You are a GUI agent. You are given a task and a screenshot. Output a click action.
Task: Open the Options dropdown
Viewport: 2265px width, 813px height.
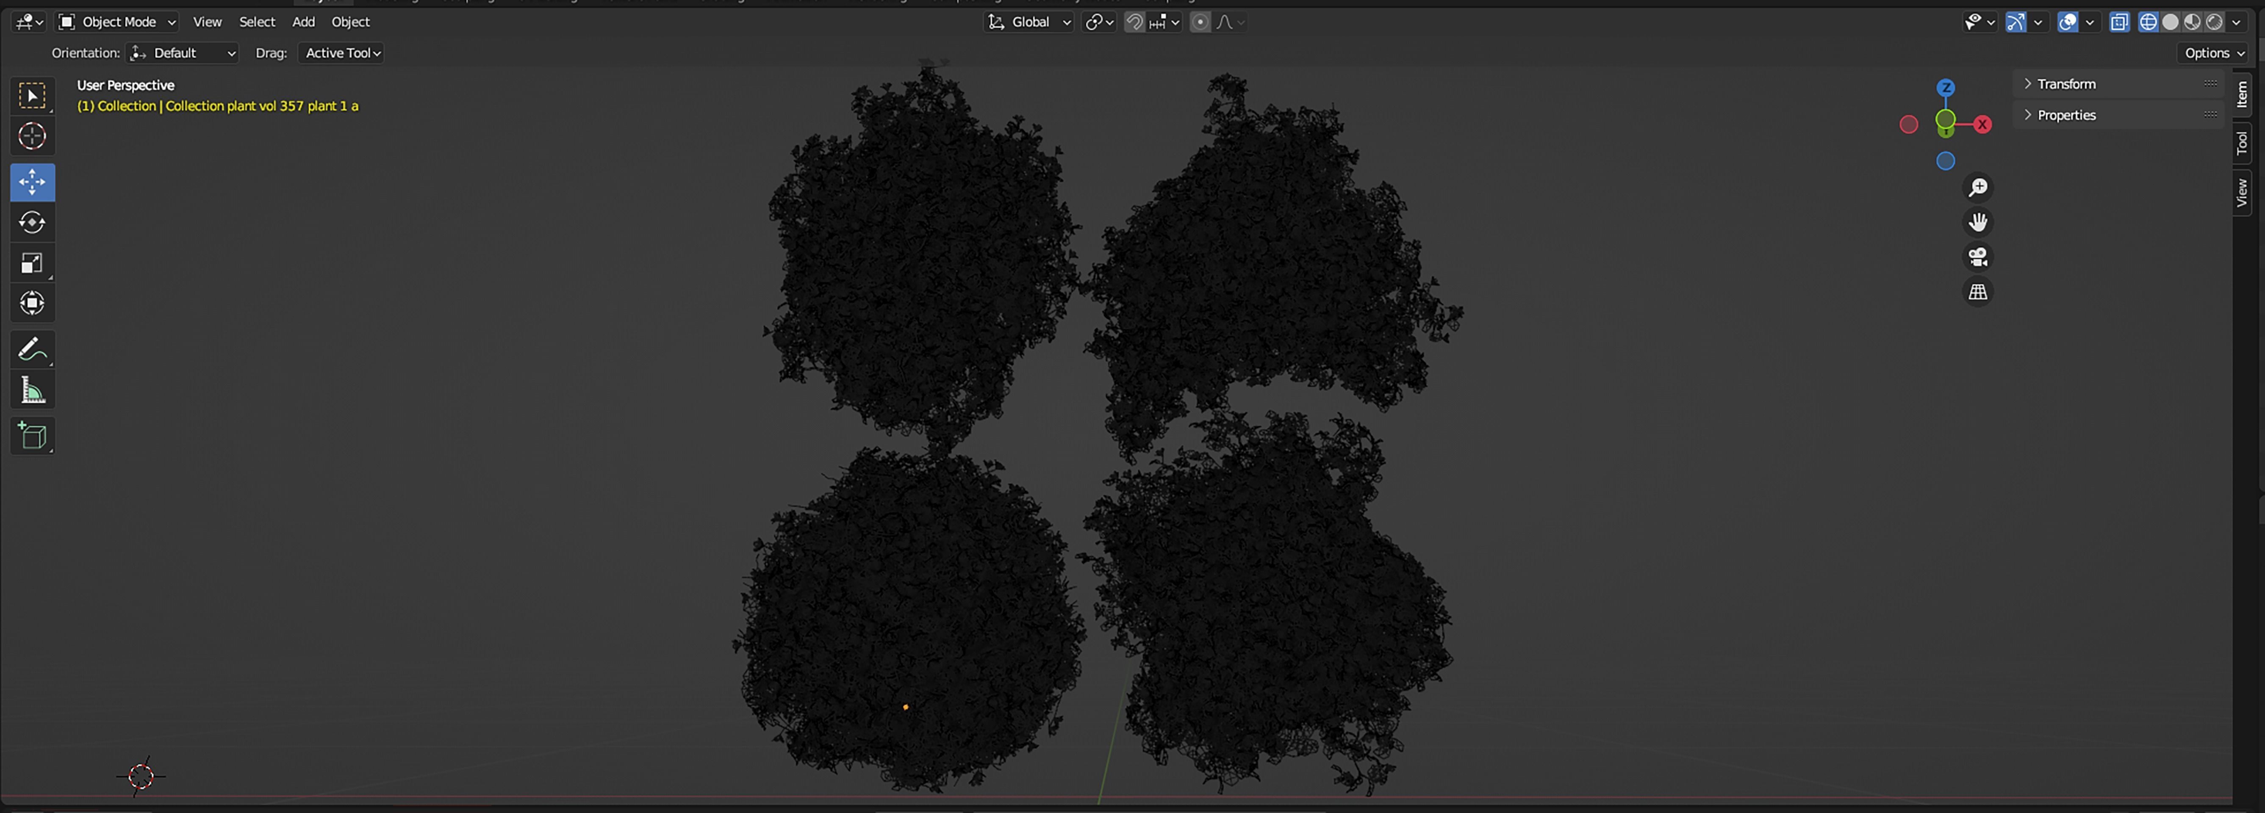pos(2214,53)
